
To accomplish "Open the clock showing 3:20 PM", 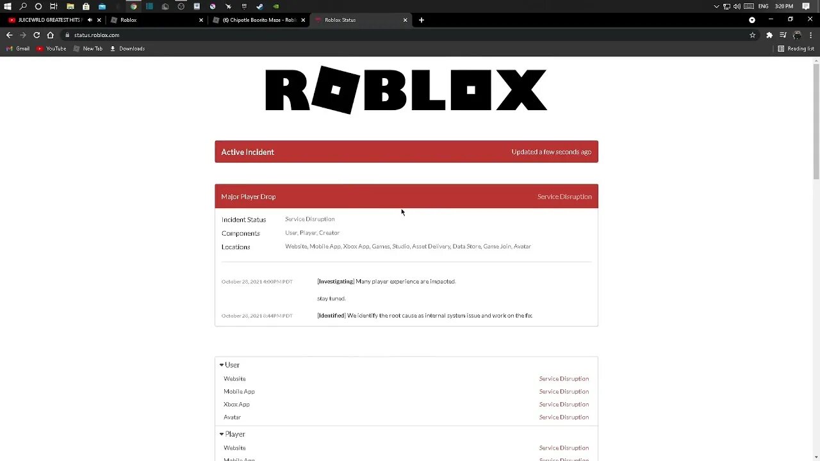I will [784, 6].
